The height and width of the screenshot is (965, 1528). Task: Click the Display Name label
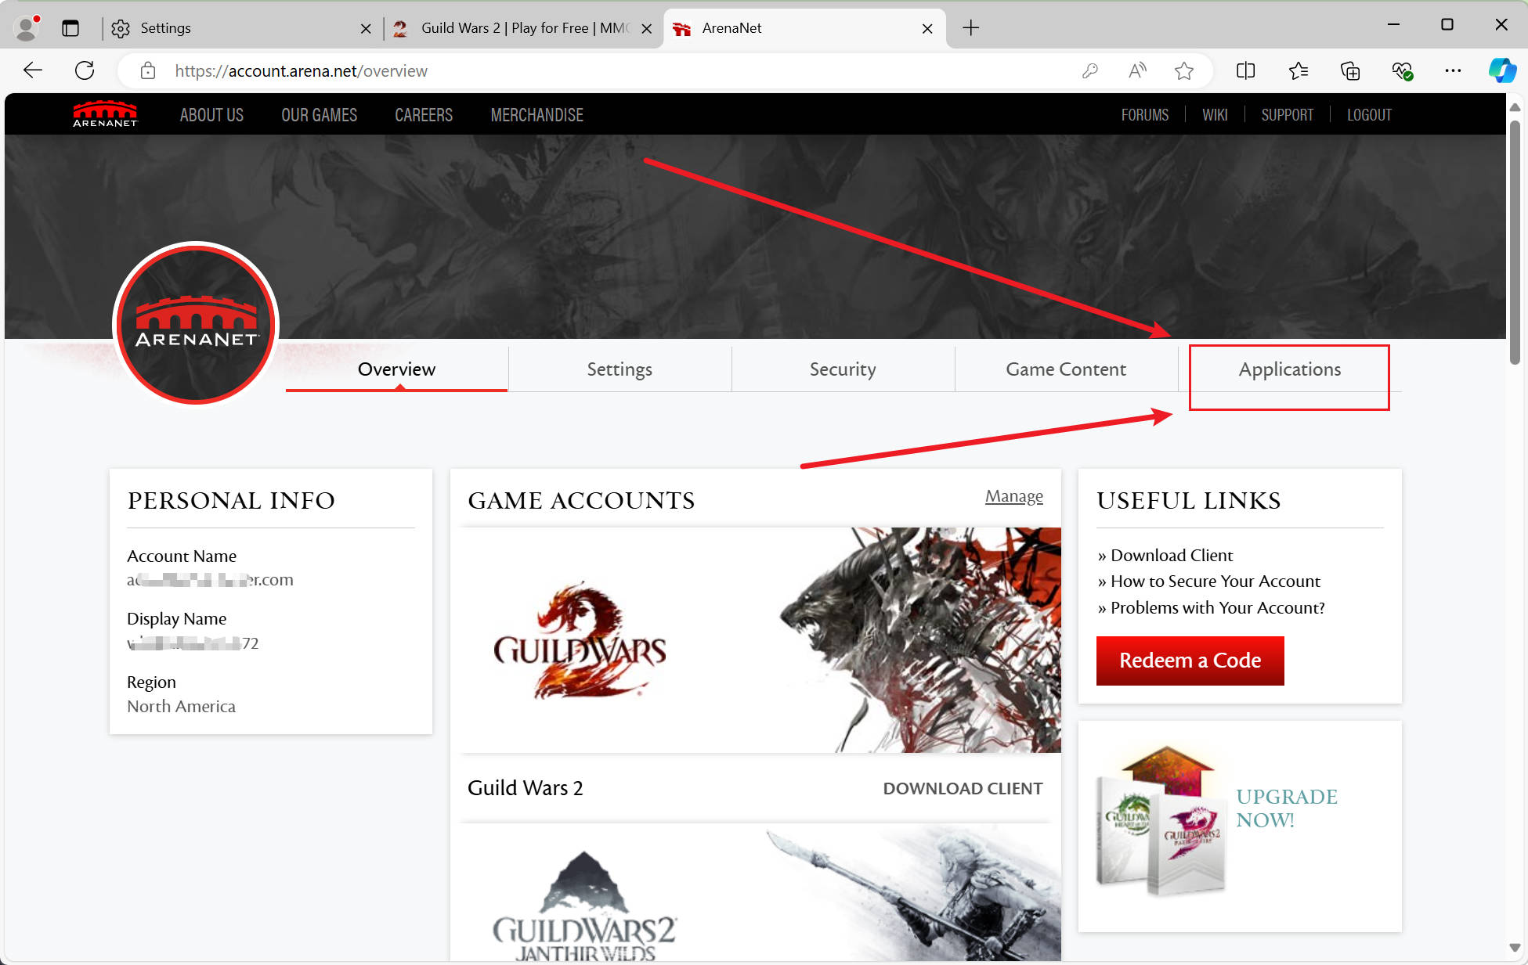(x=176, y=618)
